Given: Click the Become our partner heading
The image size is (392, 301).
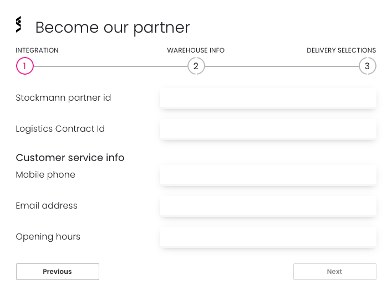Looking at the screenshot, I should (x=113, y=28).
